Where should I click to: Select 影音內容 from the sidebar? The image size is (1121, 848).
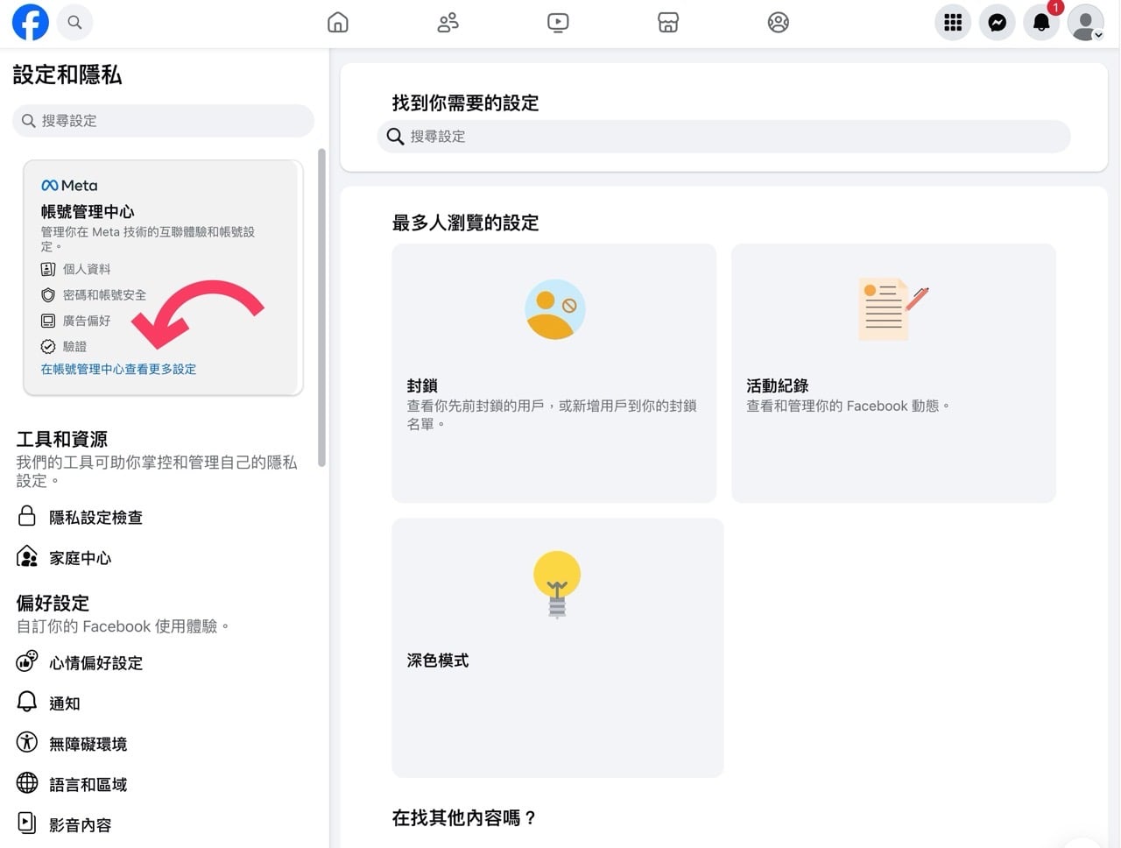[x=80, y=824]
